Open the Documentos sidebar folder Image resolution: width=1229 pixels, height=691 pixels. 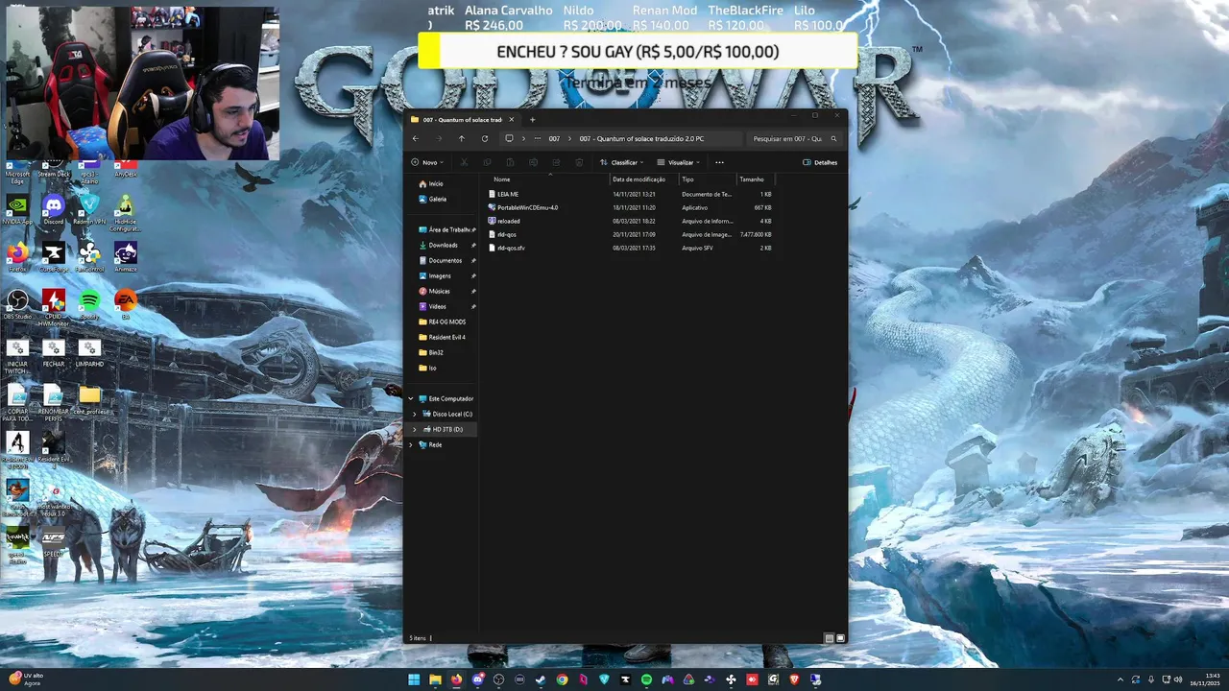tap(443, 260)
